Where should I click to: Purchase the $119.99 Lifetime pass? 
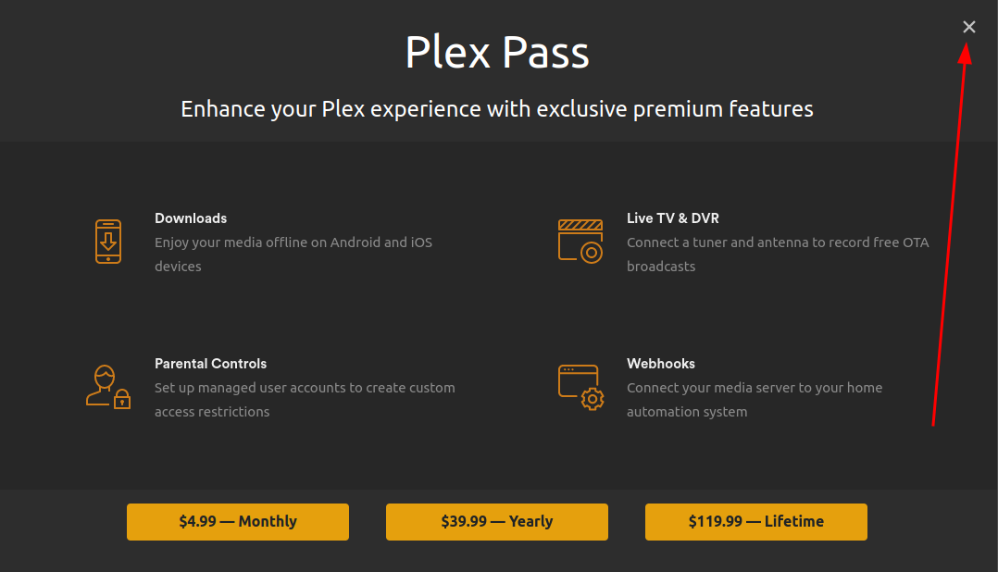point(755,521)
